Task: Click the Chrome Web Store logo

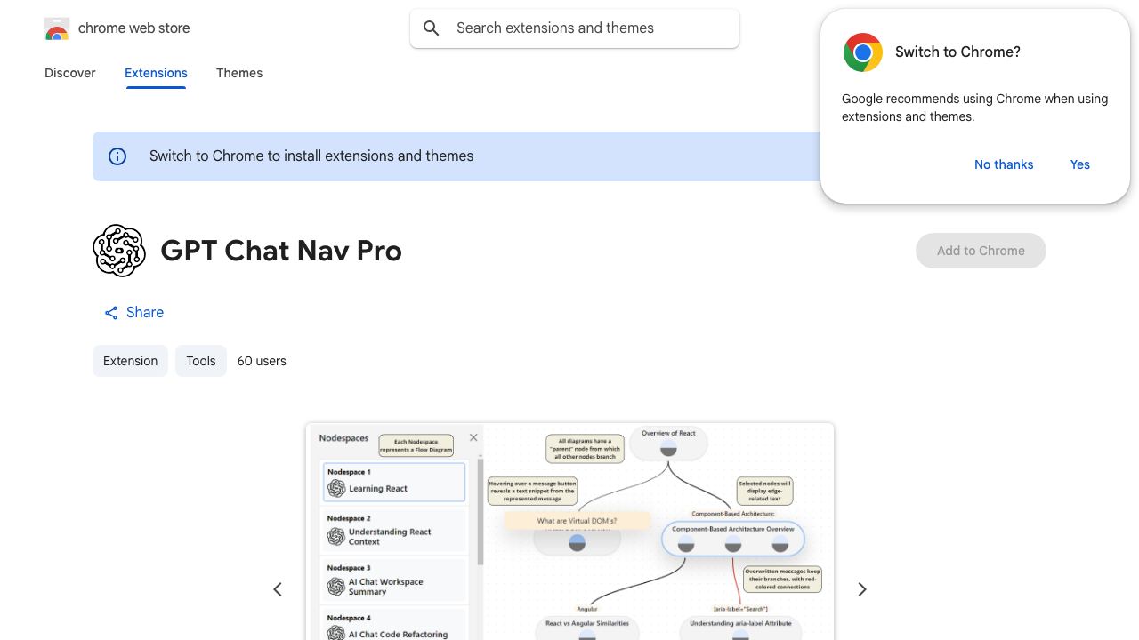Action: click(x=57, y=28)
